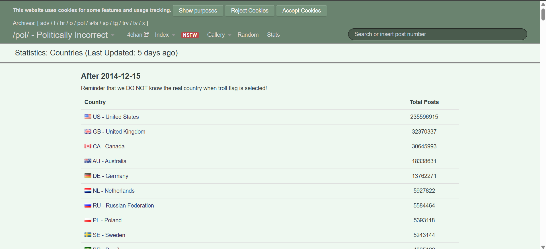Open the f archive link
546x249 pixels.
tap(55, 23)
